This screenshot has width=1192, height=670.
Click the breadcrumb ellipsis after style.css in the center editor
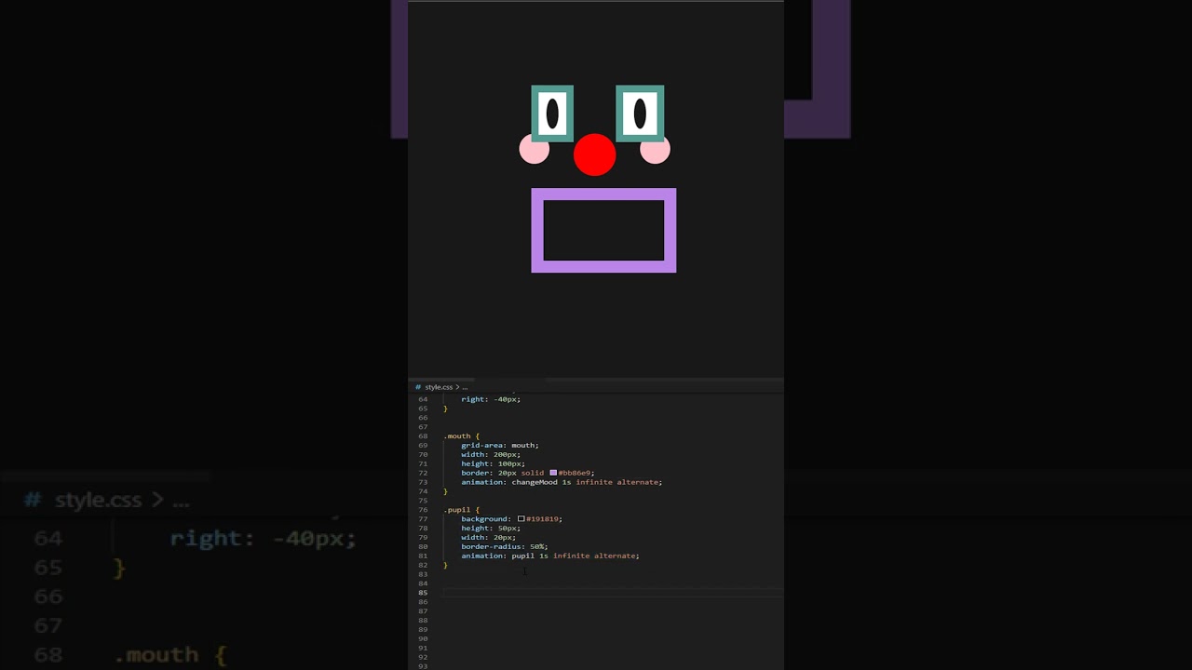click(x=465, y=387)
